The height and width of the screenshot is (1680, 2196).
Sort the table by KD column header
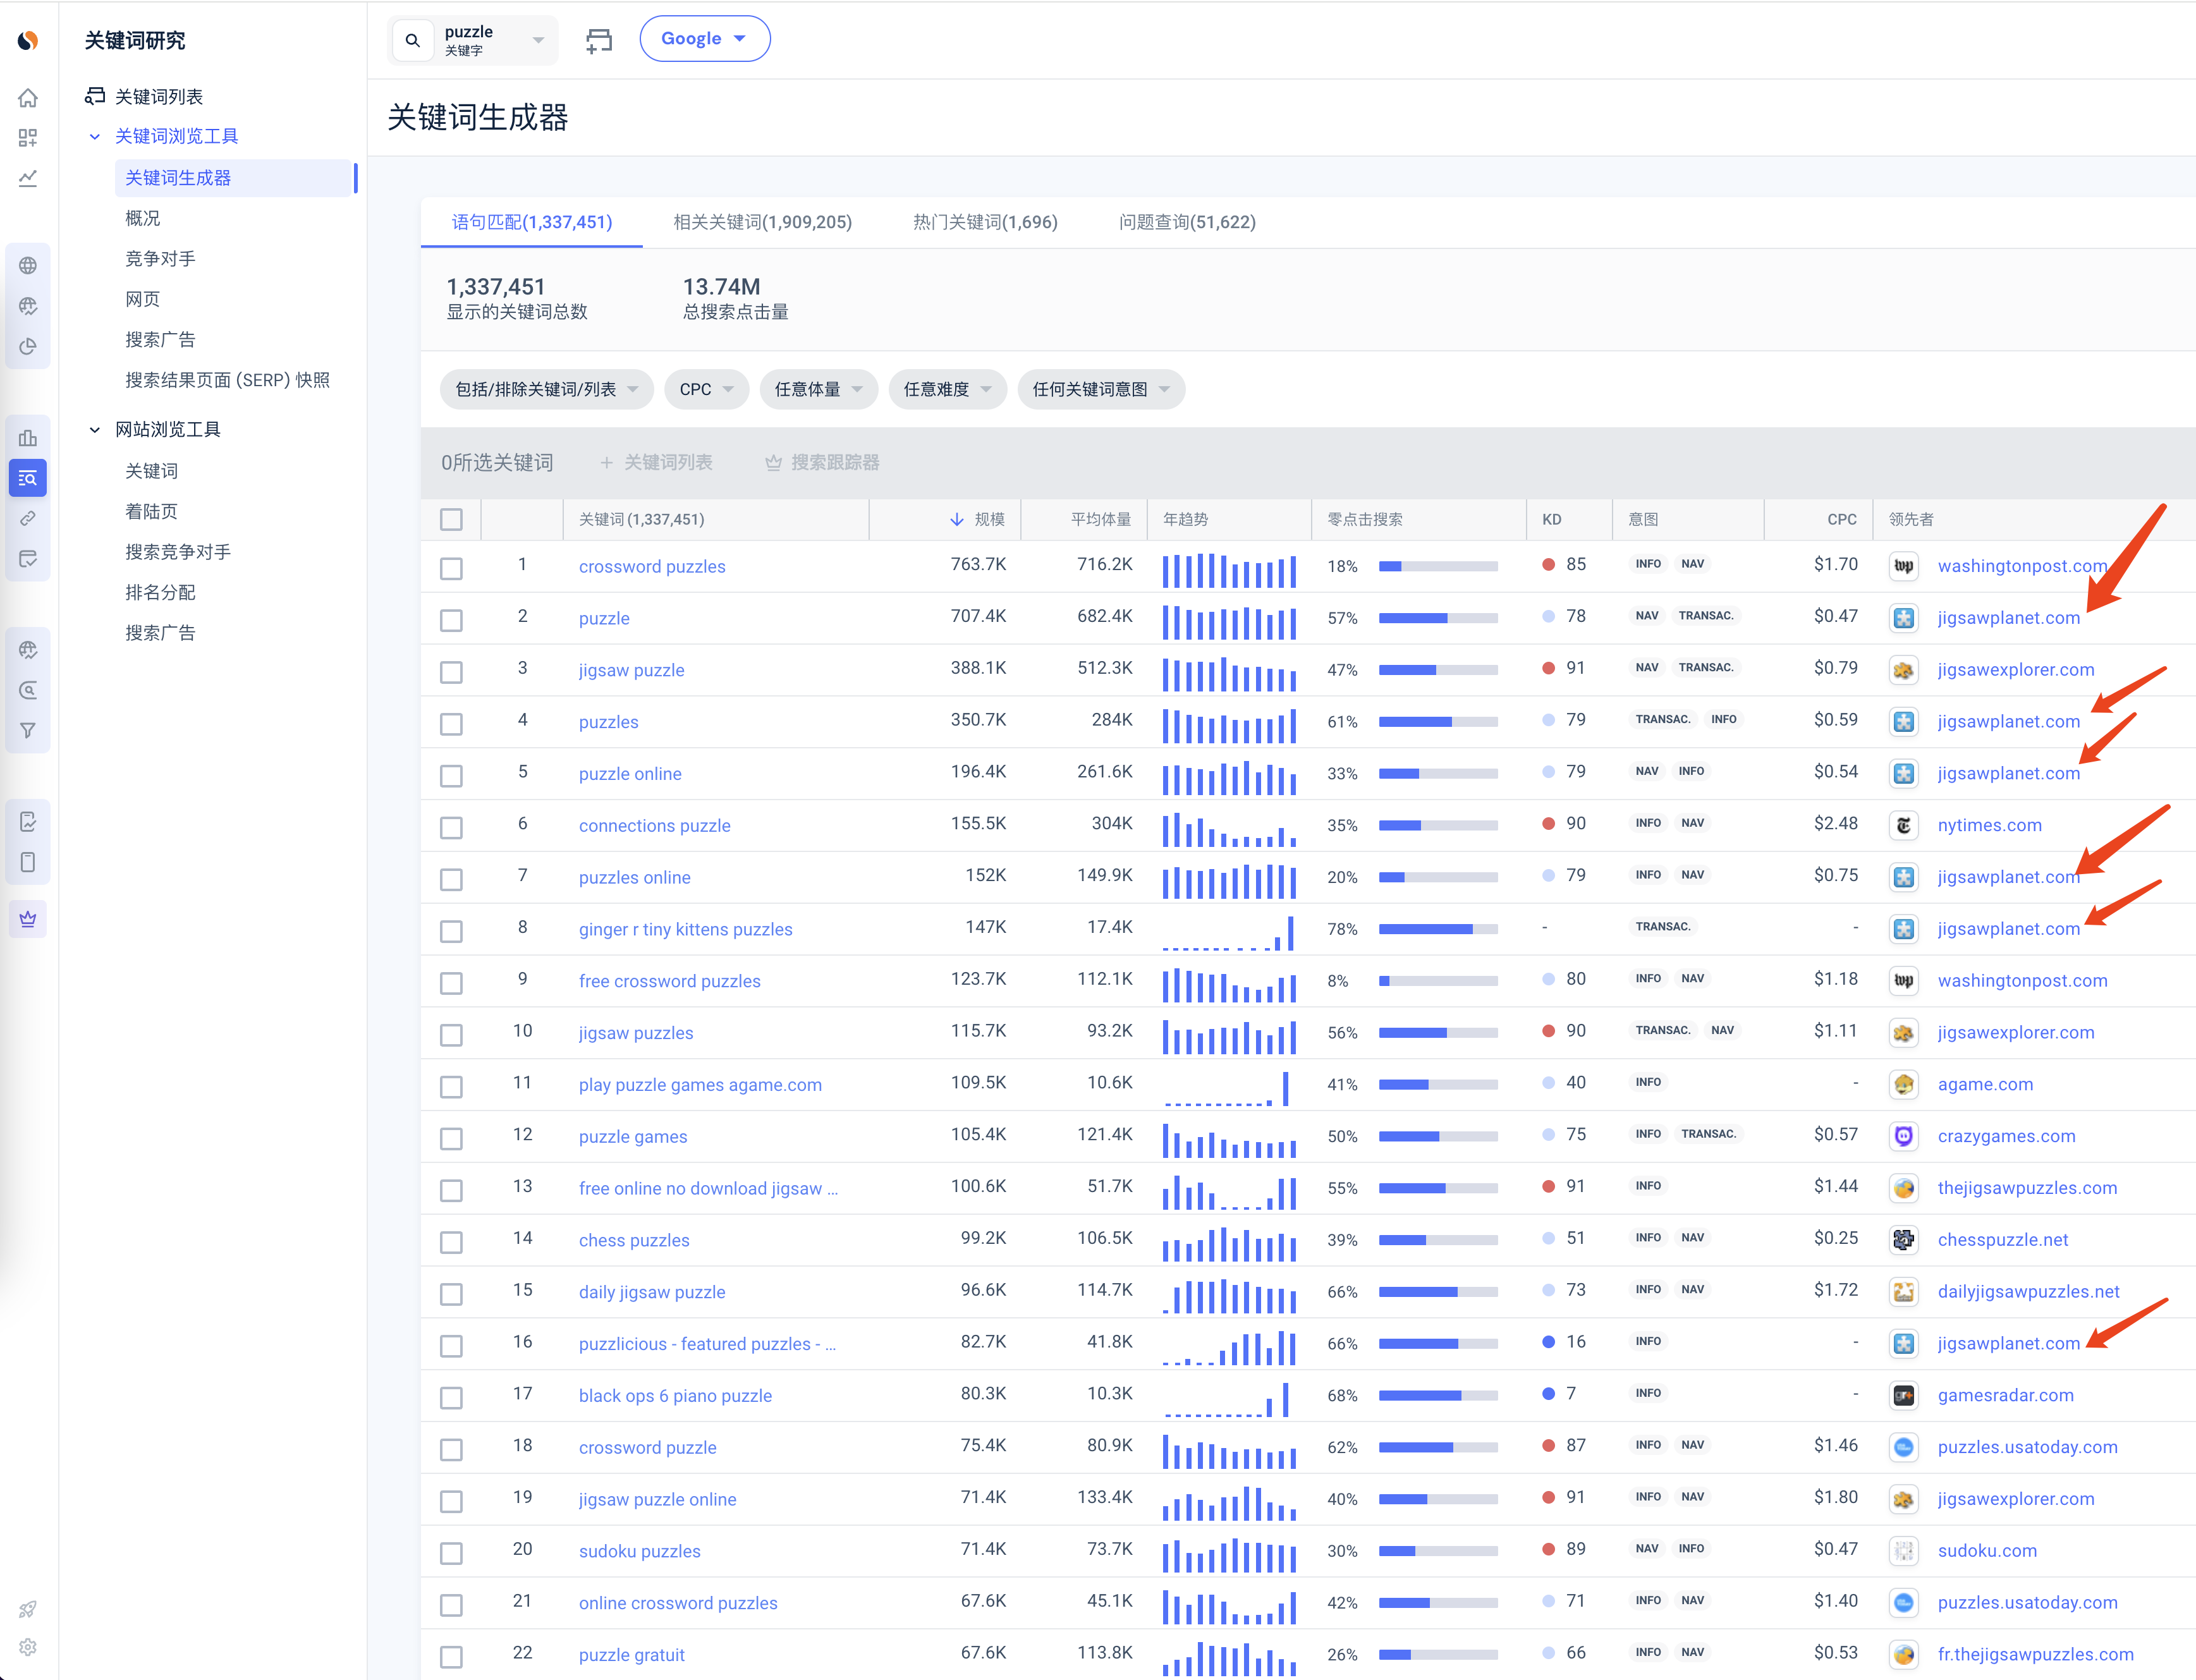(x=1552, y=519)
